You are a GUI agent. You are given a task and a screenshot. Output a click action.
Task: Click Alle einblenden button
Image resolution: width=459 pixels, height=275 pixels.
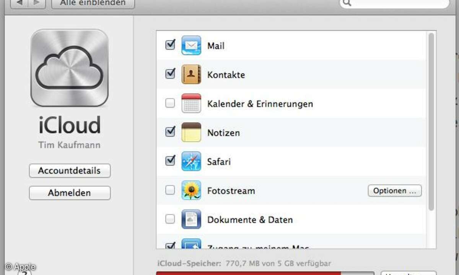(93, 3)
